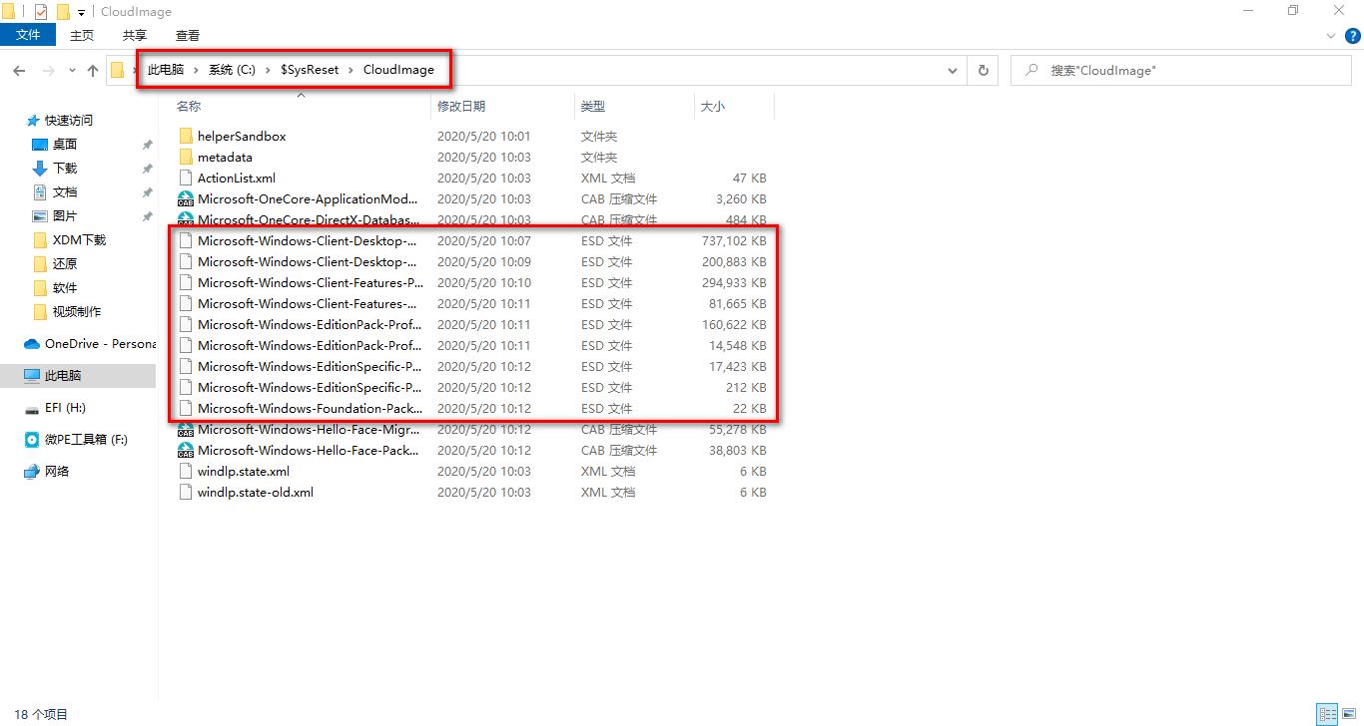
Task: Navigate up to $SysReset using the up arrow
Action: [x=92, y=70]
